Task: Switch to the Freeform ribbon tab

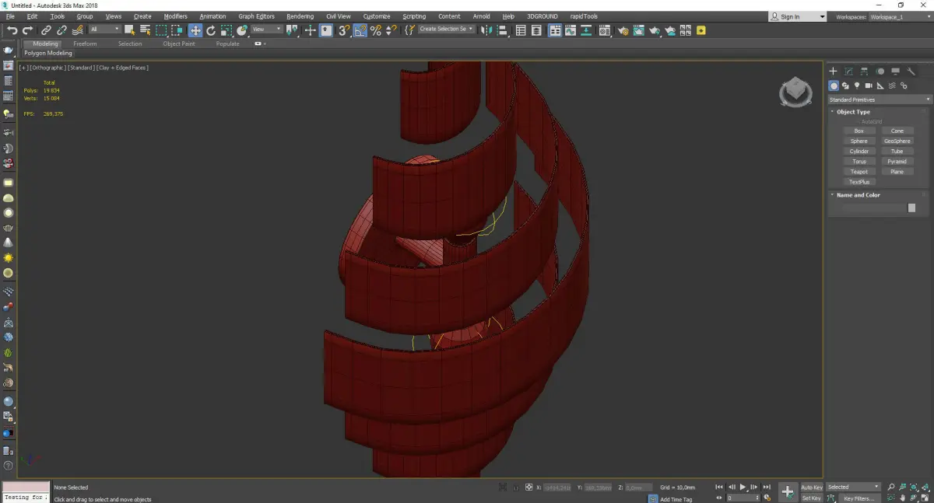Action: point(85,44)
